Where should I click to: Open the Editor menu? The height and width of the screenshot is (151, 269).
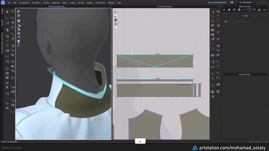[x=65, y=3]
